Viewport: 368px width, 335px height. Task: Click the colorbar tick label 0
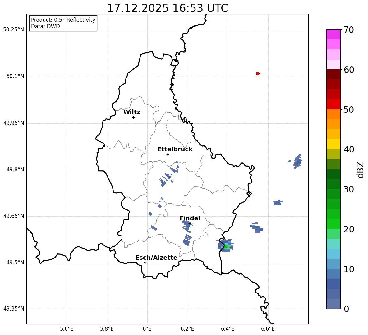tap(347, 309)
